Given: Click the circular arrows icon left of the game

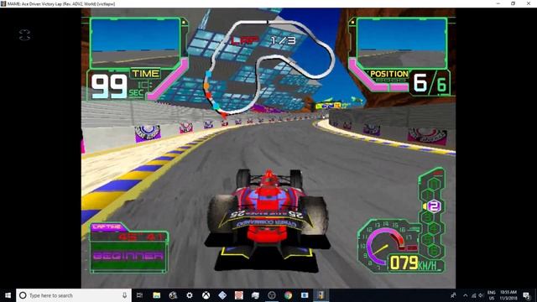Looking at the screenshot, I should [24, 35].
